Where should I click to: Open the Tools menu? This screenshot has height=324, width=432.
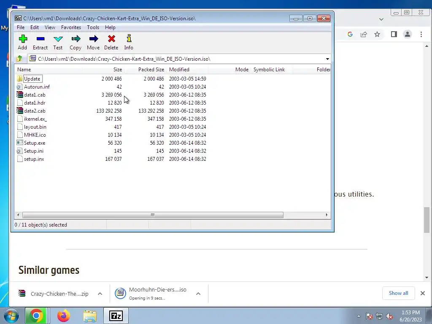(x=93, y=27)
